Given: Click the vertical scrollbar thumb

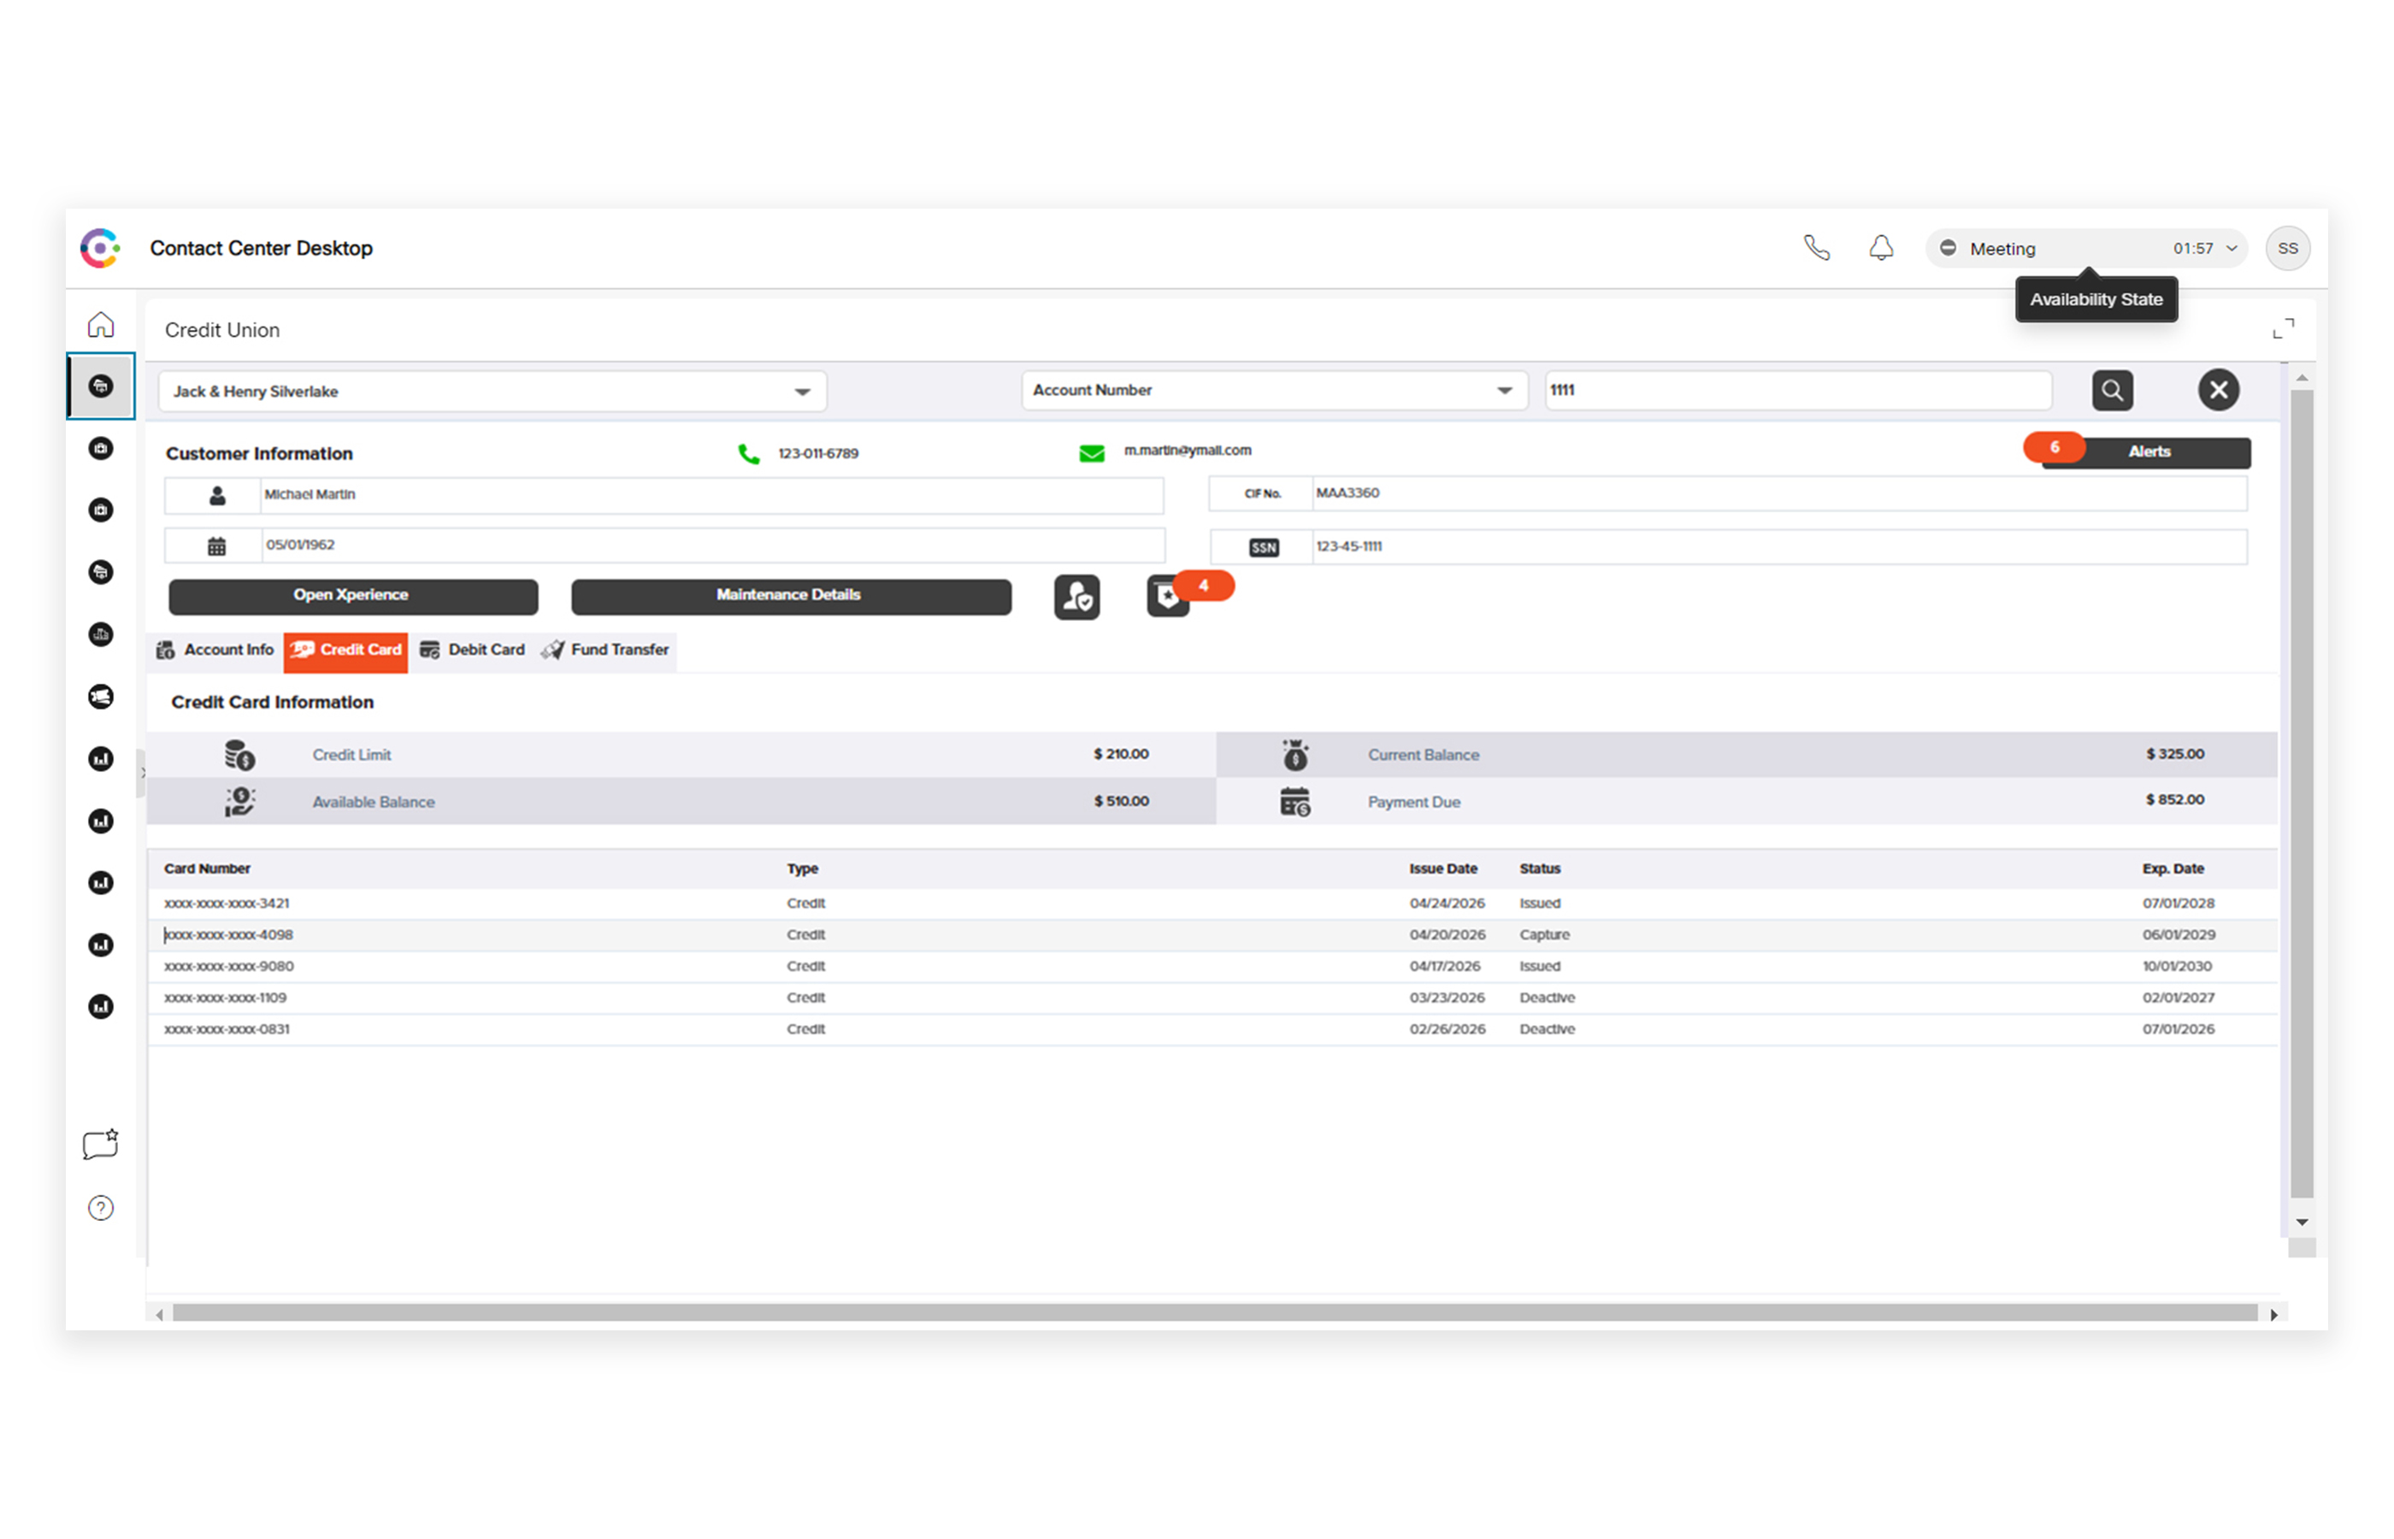Looking at the screenshot, I should [x=2302, y=793].
